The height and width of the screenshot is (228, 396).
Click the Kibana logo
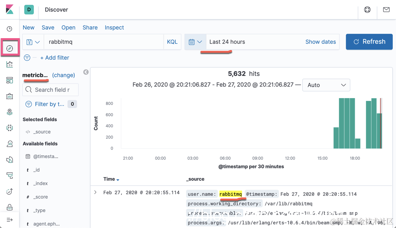[10, 10]
